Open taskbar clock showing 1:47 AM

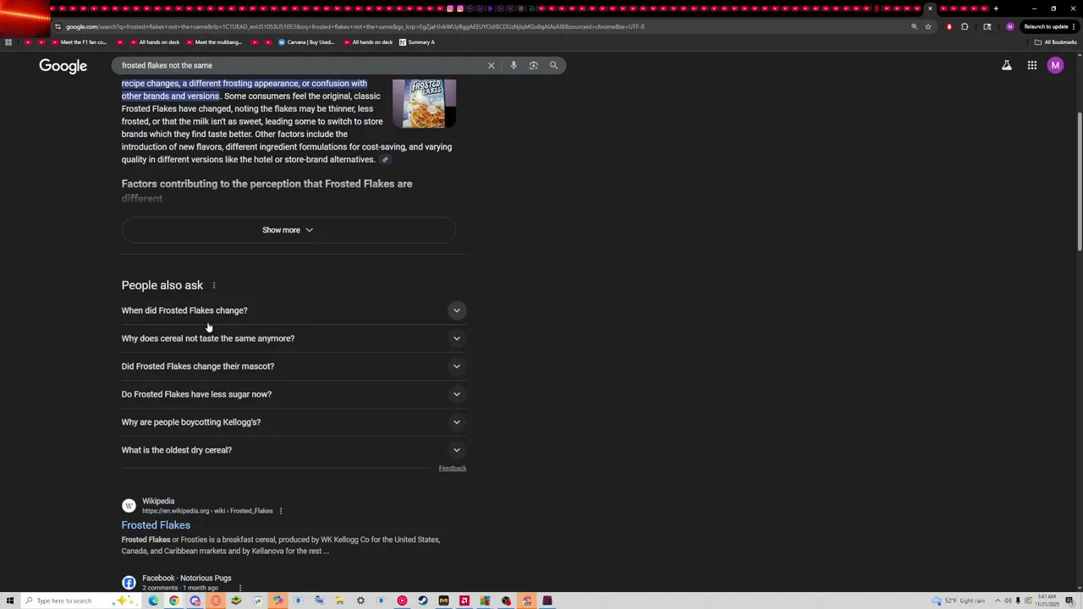[1047, 601]
